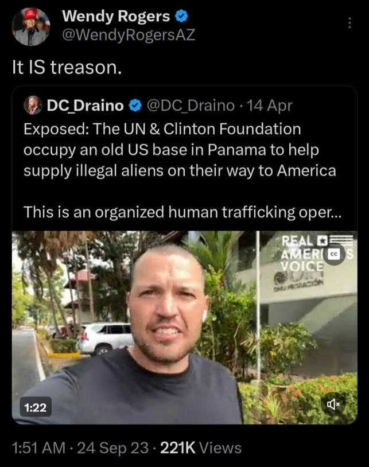The height and width of the screenshot is (467, 369).
Task: Play the embedded video thumbnail
Action: pyautogui.click(x=184, y=328)
